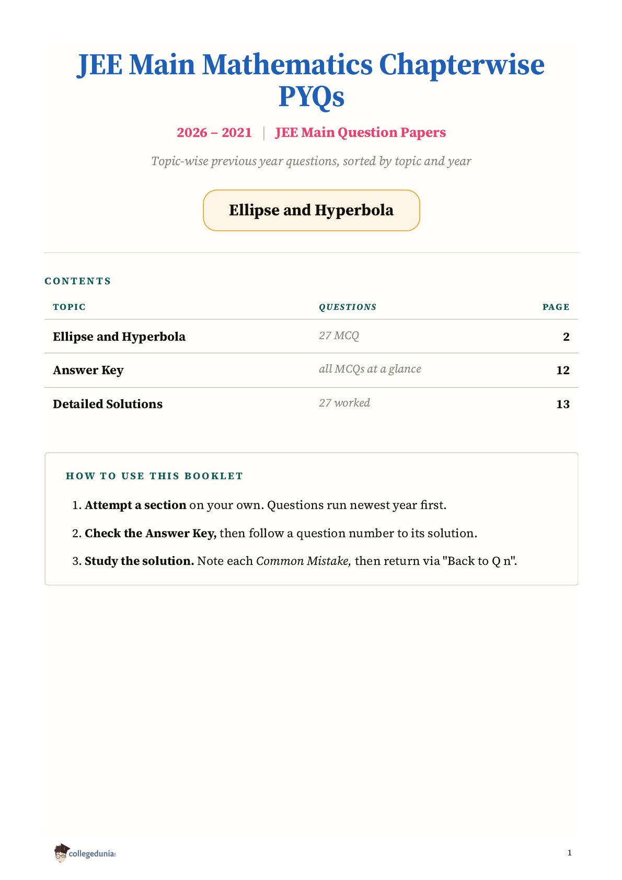Click the Collegedunia logo in footer
622x880 pixels.
pyautogui.click(x=84, y=853)
